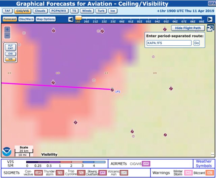Open the TAF product tab
The width and height of the screenshot is (216, 178).
7,11
